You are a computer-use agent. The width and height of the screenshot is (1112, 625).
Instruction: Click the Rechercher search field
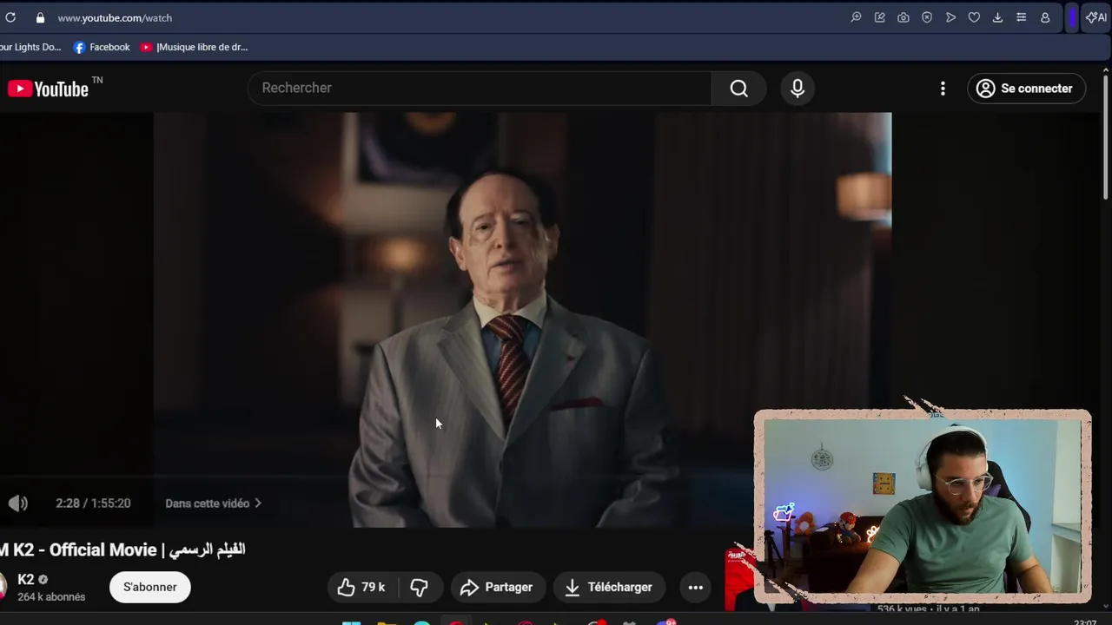click(x=479, y=88)
